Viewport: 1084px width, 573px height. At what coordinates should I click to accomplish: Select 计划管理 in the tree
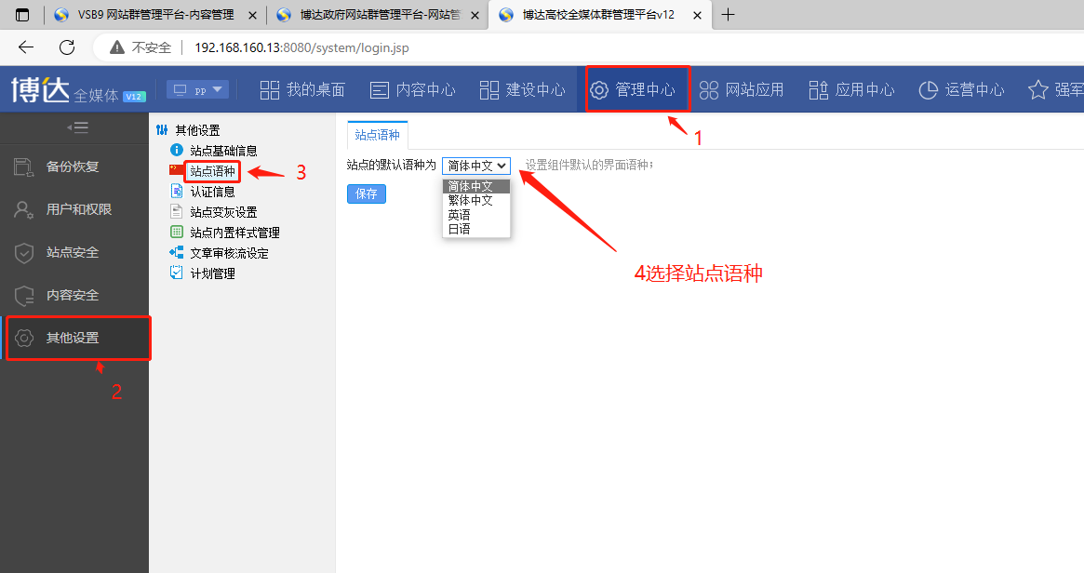[x=212, y=273]
